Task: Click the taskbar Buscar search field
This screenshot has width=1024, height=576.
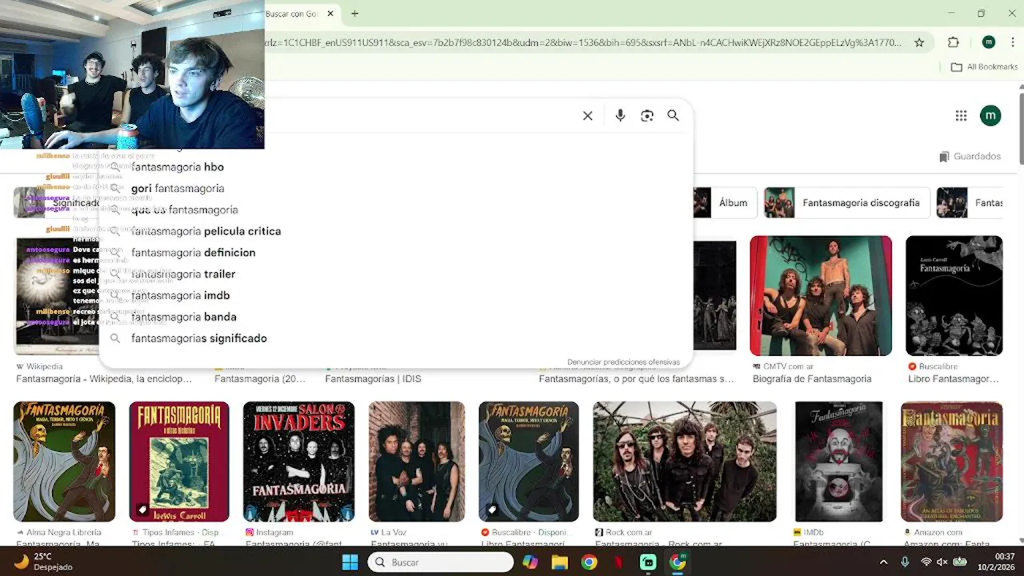Action: (440, 562)
